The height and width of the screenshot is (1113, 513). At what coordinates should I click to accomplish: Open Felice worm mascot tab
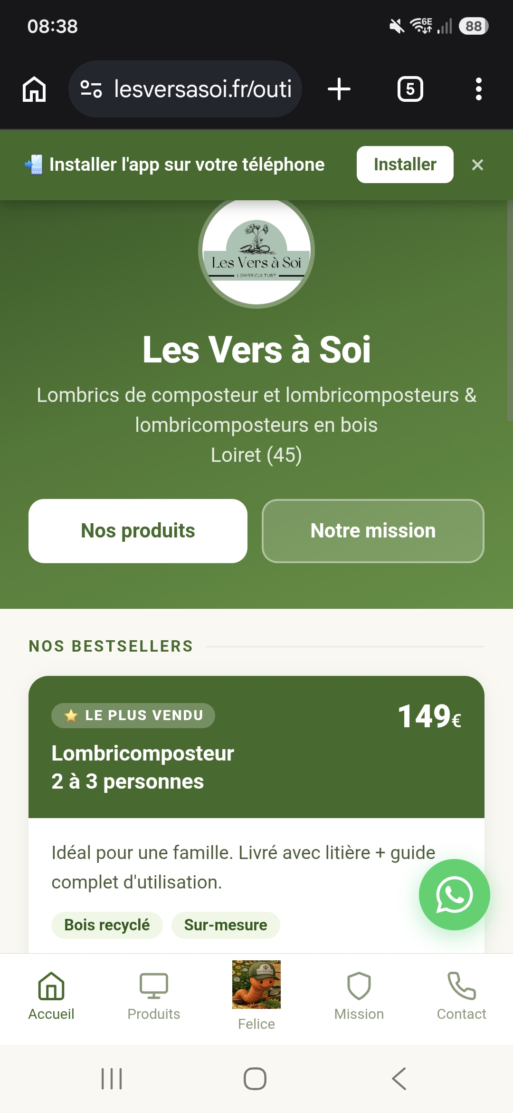(x=256, y=996)
